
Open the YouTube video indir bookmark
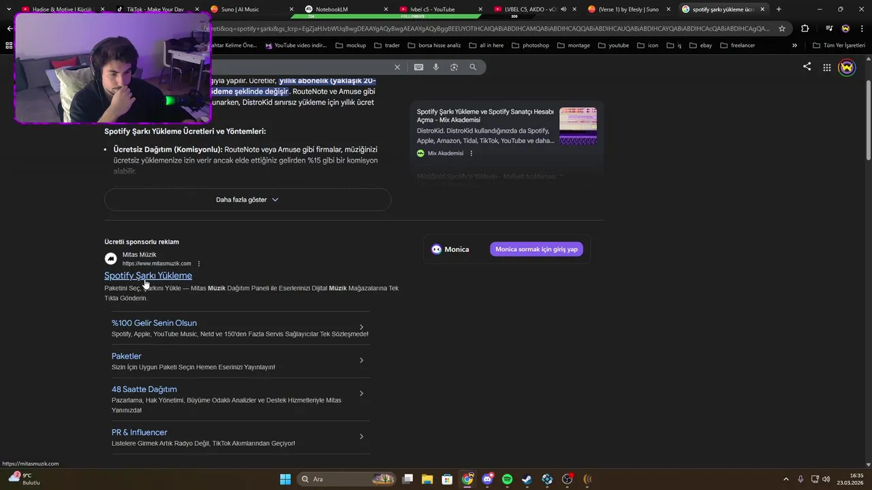[296, 46]
